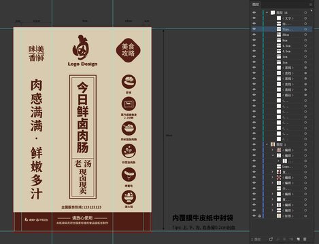Collapse the 图层 1 layer

267,144
